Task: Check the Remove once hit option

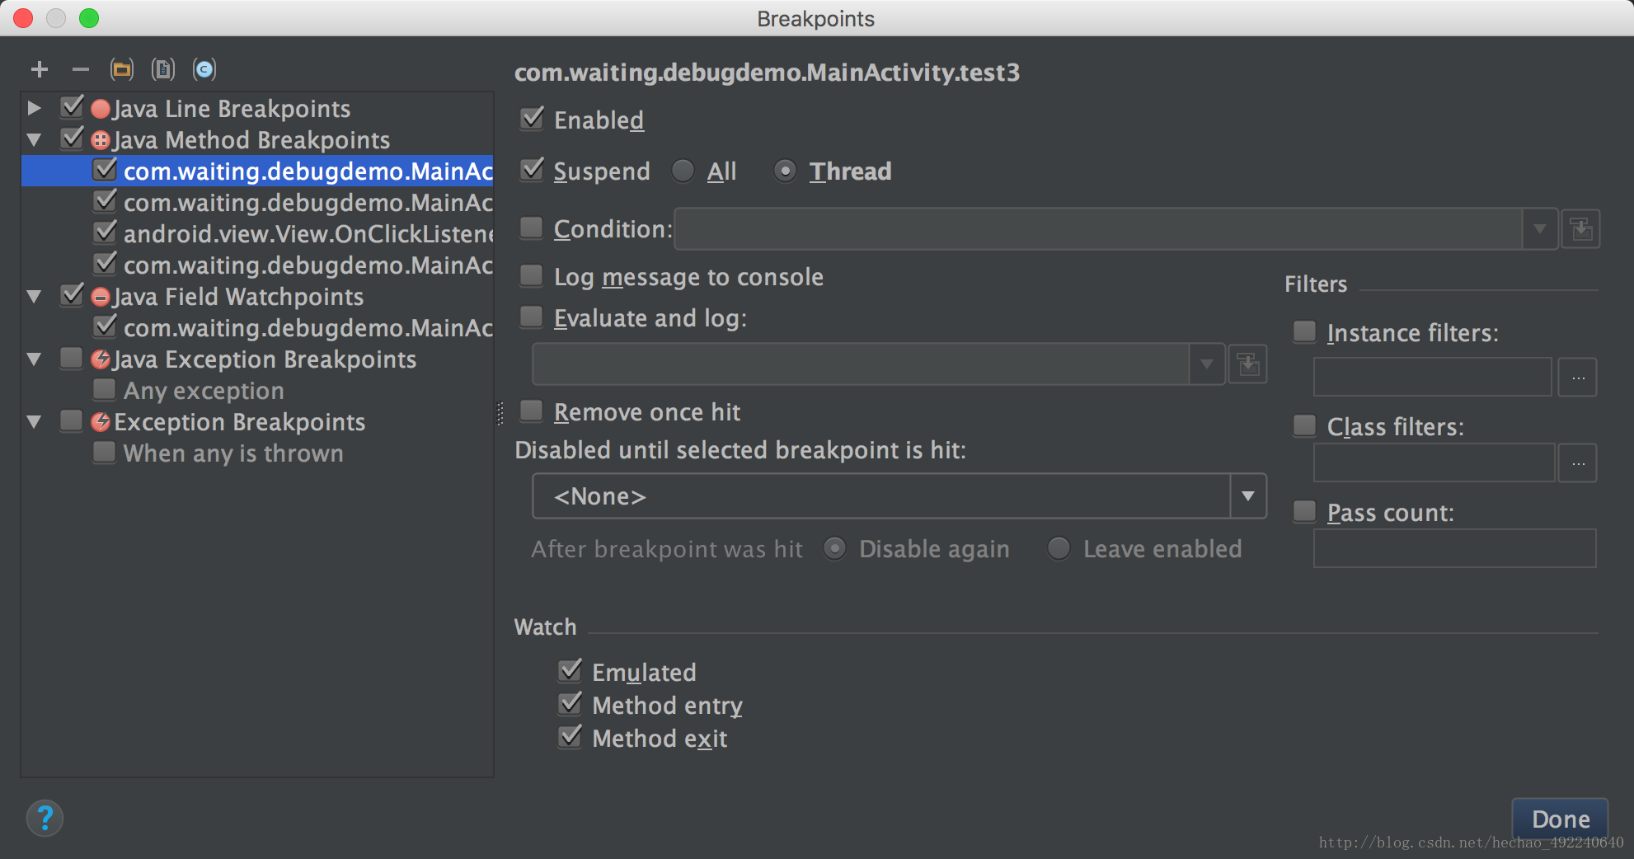Action: coord(533,411)
